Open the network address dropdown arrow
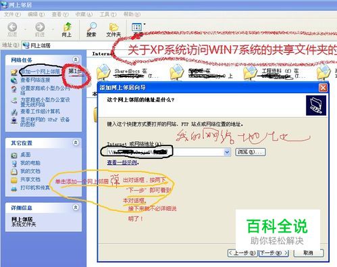This screenshot has width=337, height=267. [x=227, y=152]
